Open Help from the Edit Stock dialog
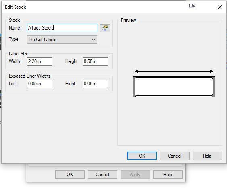 click(207, 156)
